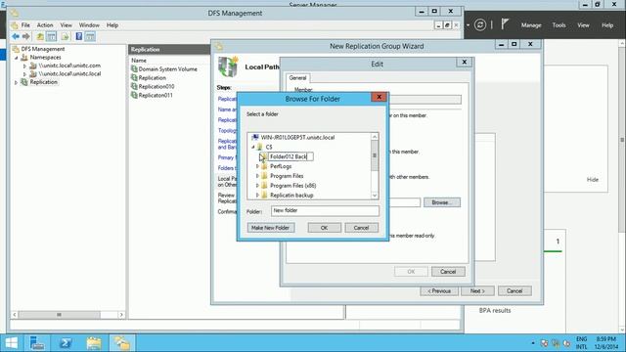Click the Replication010 group icon

pos(134,87)
